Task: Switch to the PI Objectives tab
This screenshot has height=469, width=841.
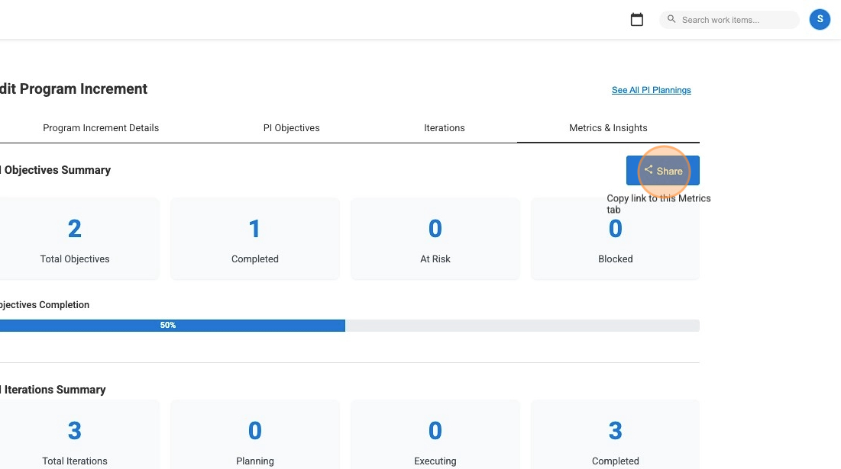Action: pos(291,127)
